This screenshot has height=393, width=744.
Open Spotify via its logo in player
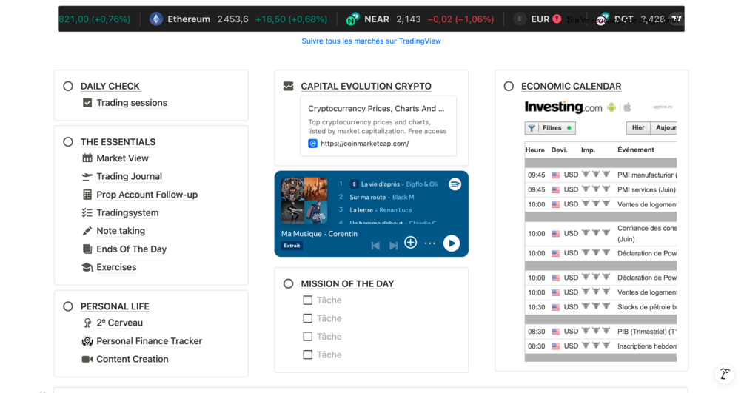[x=455, y=184]
